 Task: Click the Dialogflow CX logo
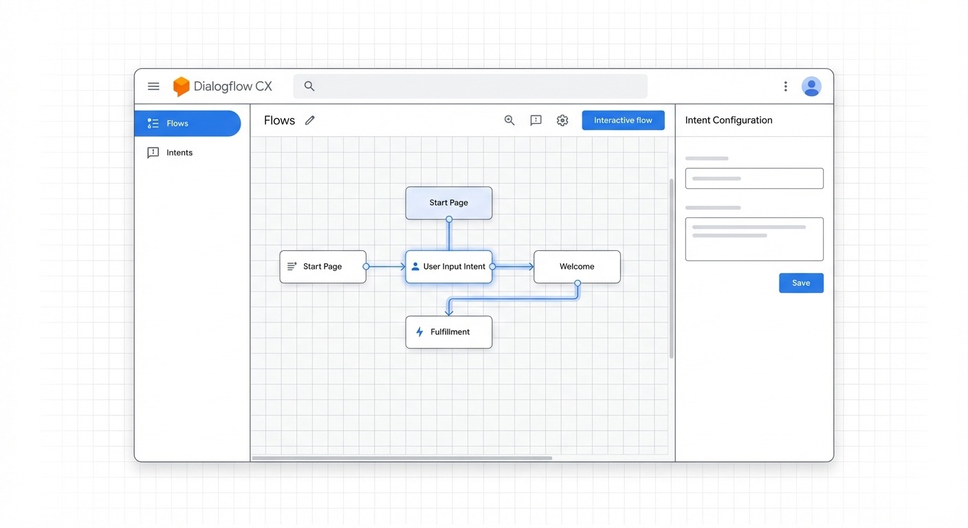pos(181,86)
